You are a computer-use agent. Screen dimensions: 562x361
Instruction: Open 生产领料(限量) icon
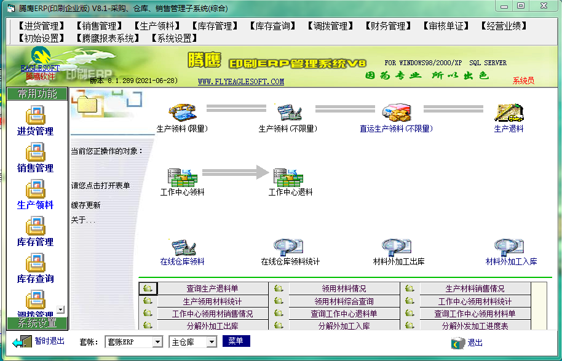(183, 112)
